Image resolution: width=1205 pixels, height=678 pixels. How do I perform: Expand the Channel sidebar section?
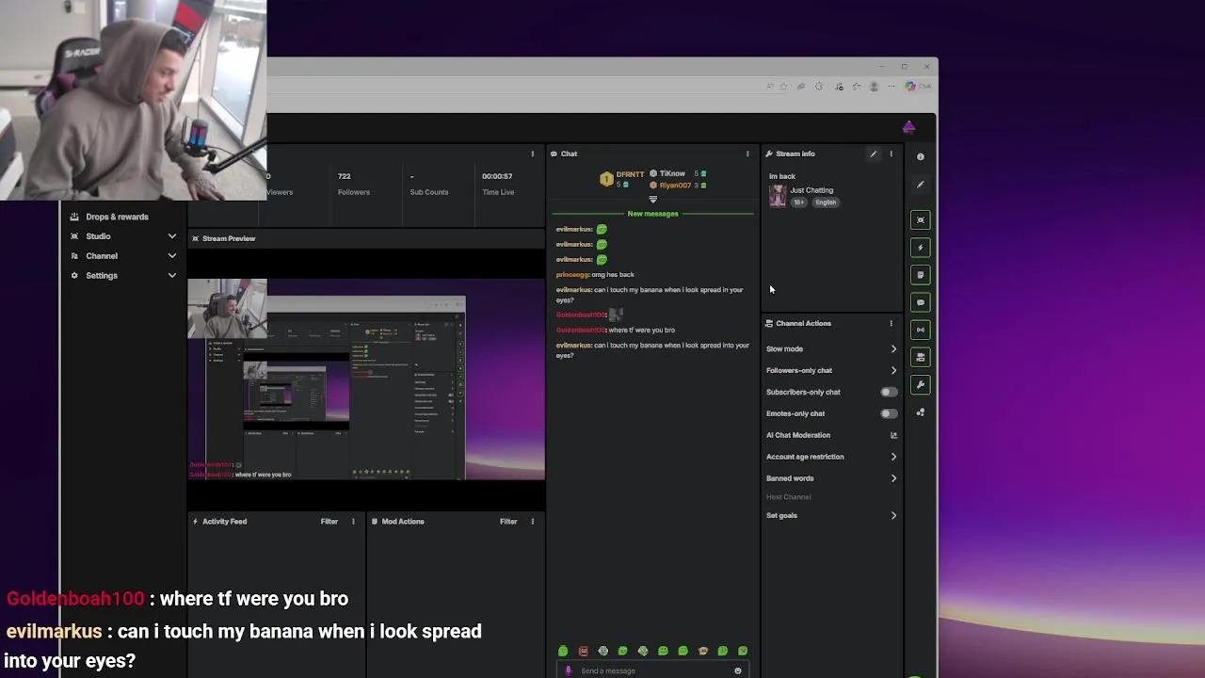click(171, 256)
